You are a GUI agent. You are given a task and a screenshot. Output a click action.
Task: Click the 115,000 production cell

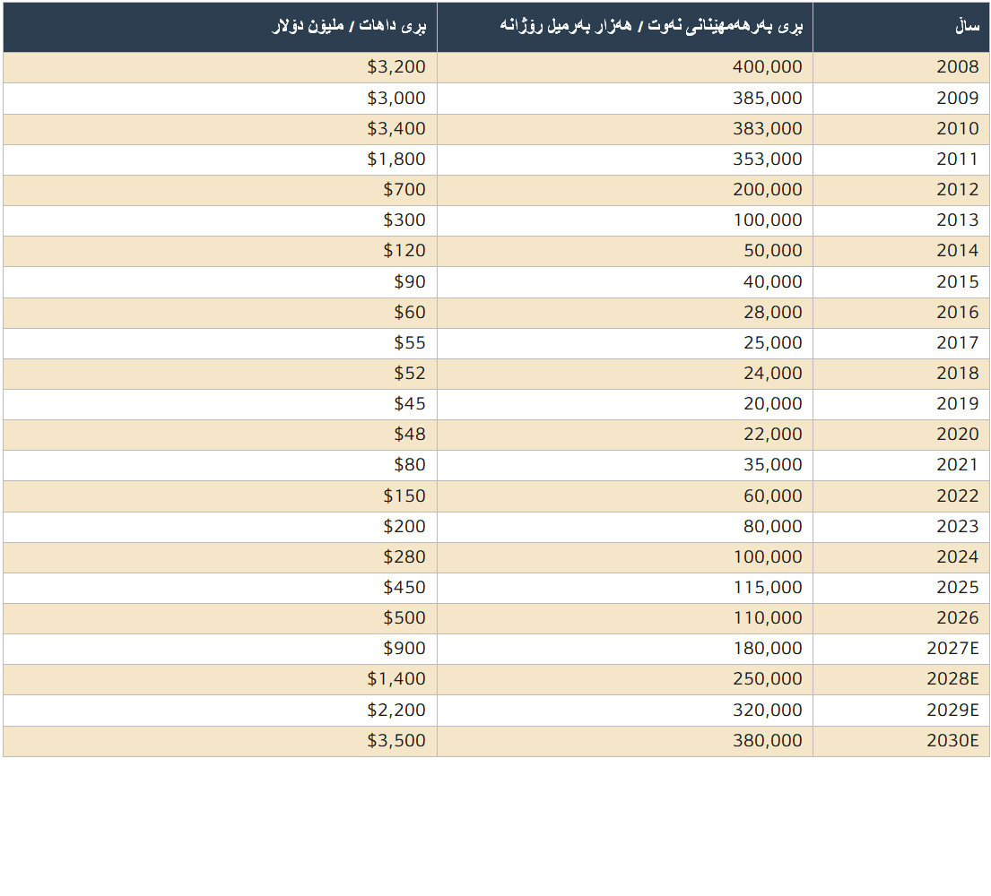[x=768, y=588]
